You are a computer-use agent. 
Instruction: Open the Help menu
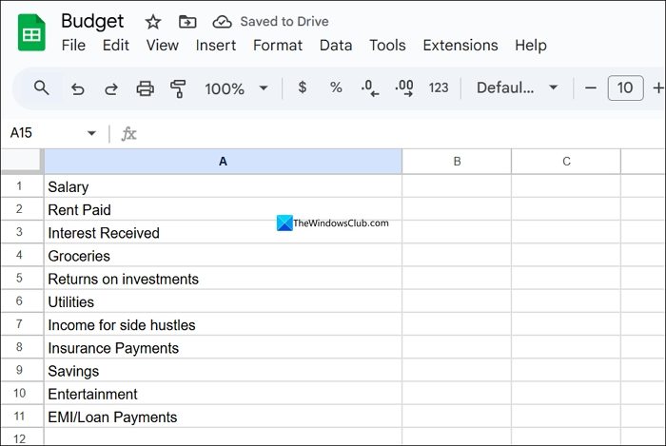click(x=531, y=46)
